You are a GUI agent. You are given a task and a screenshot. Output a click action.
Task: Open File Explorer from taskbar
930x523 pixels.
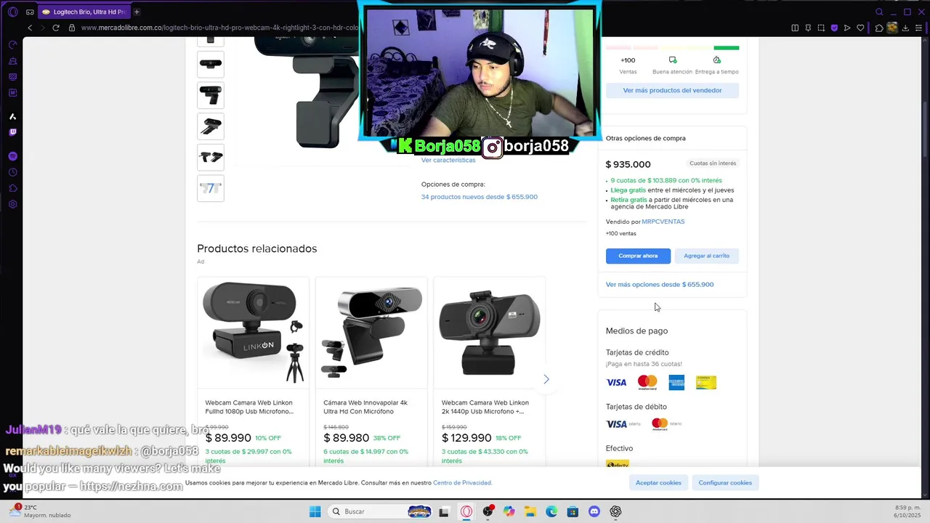click(530, 511)
